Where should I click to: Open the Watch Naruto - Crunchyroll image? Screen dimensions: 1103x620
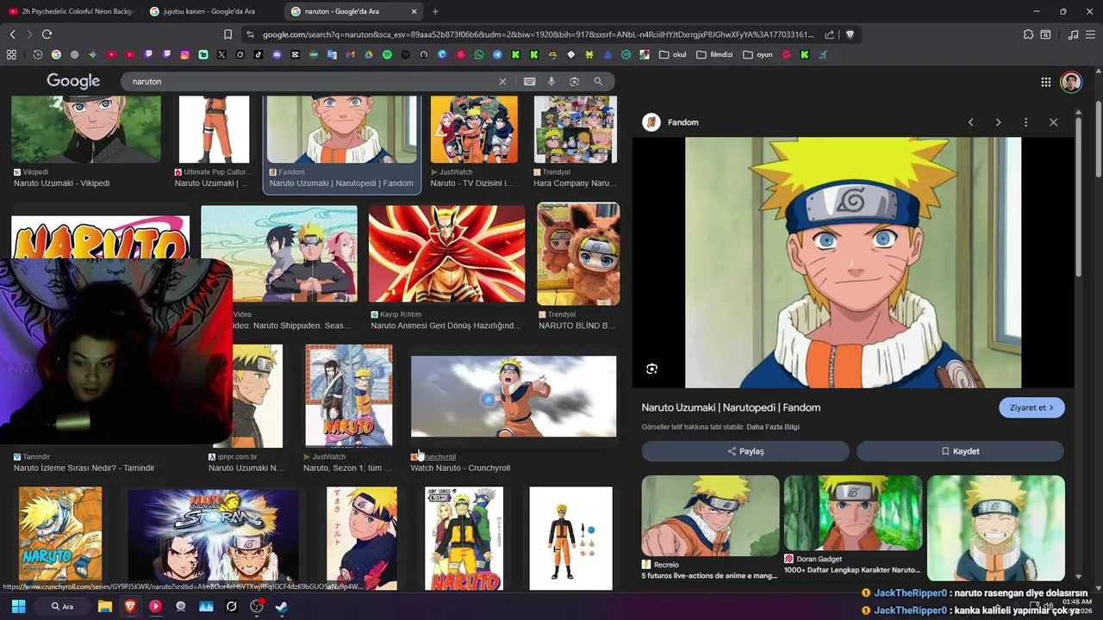coord(514,396)
